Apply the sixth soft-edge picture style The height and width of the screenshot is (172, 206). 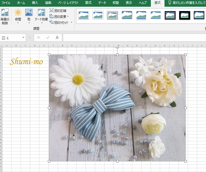click(x=156, y=15)
